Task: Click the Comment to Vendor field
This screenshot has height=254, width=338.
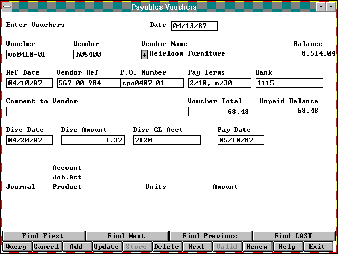Action: click(x=82, y=112)
